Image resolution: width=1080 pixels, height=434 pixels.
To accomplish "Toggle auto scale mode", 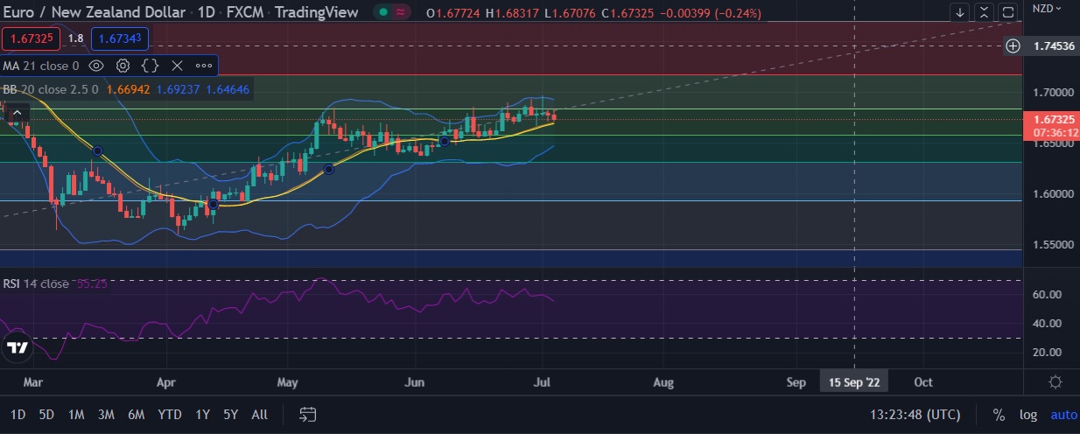I will [1063, 416].
